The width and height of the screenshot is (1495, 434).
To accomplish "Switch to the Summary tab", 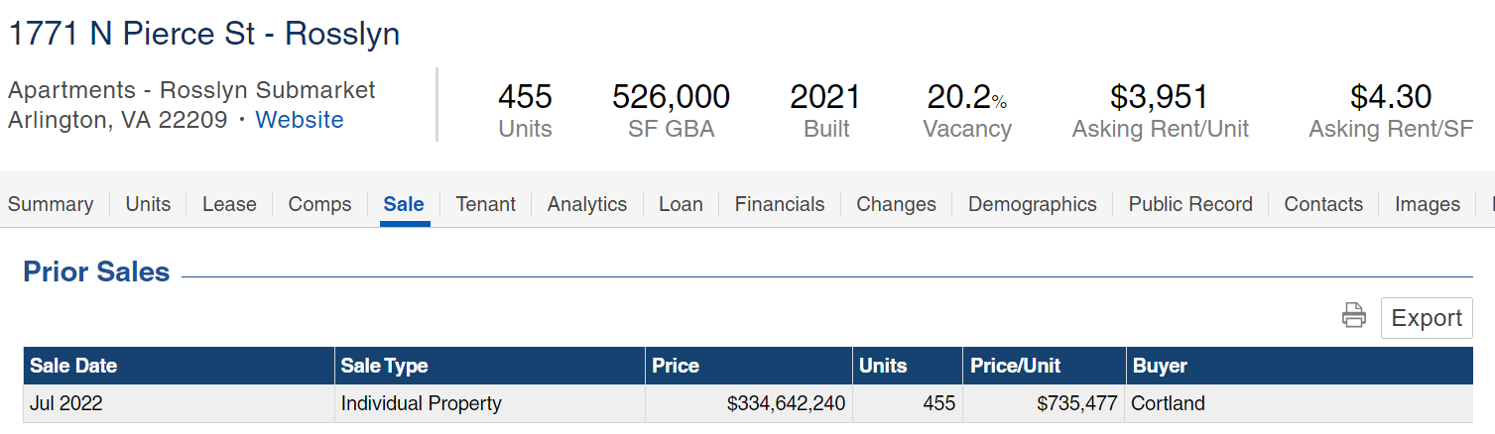I will click(x=51, y=204).
